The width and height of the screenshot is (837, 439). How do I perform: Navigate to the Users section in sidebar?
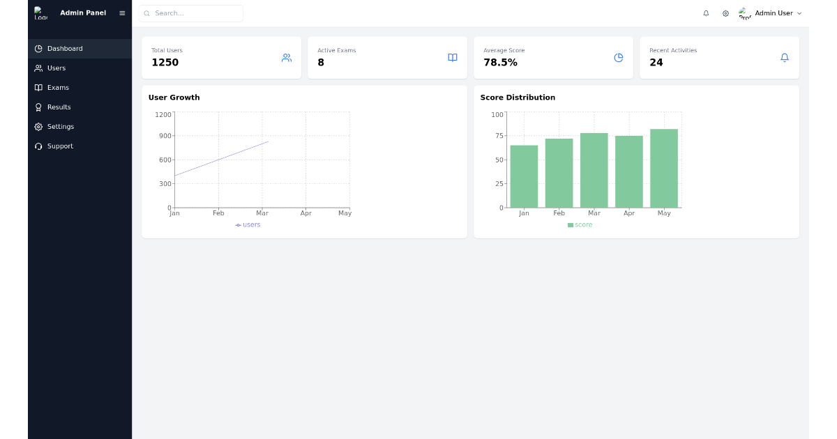coord(56,68)
